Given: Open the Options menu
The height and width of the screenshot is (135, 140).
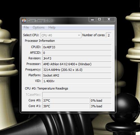Looking at the screenshot, I should click(x=39, y=27).
